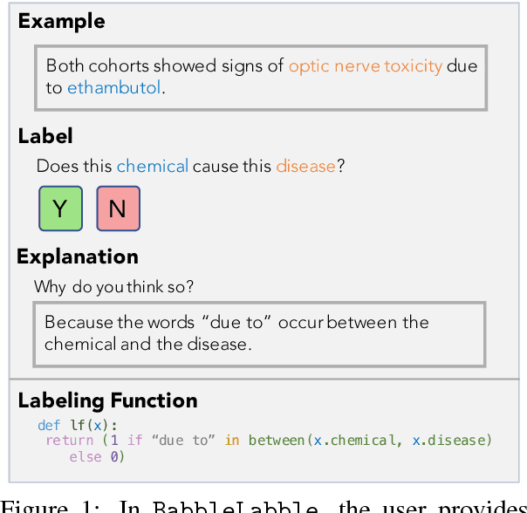Click the "Explanation" section heading

pos(78,256)
